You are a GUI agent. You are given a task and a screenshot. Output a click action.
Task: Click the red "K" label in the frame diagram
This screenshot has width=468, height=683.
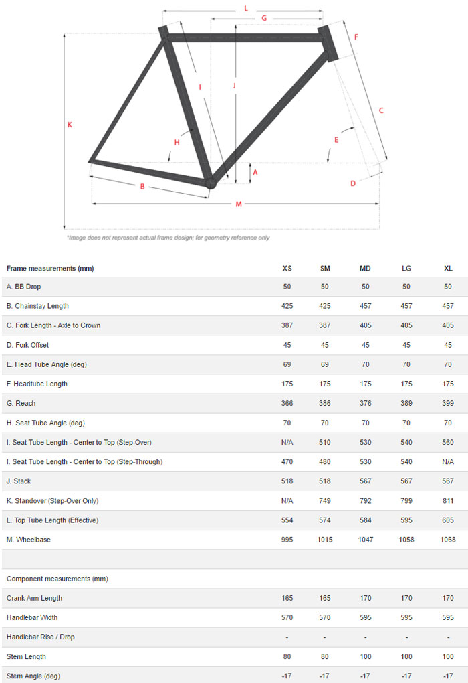point(70,125)
